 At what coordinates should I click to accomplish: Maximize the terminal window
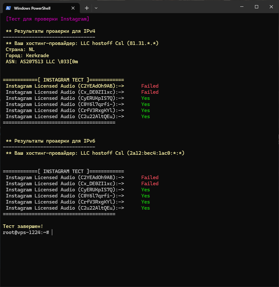tap(256, 7)
